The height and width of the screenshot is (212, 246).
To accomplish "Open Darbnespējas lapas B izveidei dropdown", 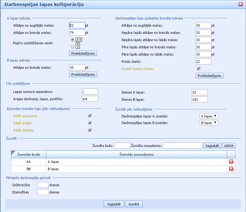I will pos(209,123).
